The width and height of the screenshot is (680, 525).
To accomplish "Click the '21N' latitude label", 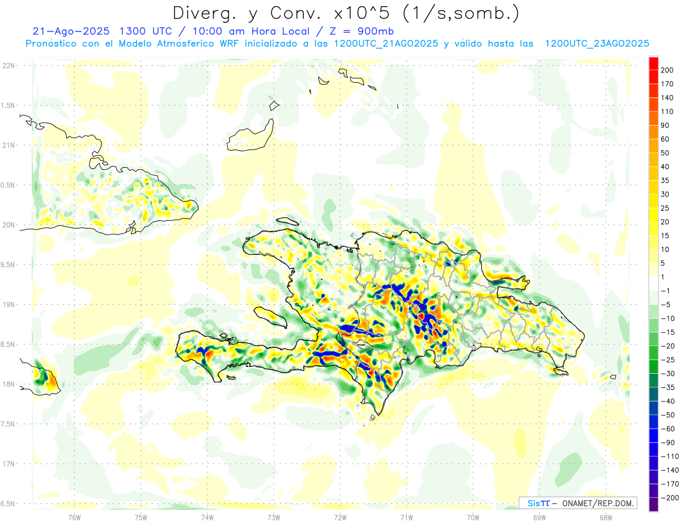I will [8, 145].
